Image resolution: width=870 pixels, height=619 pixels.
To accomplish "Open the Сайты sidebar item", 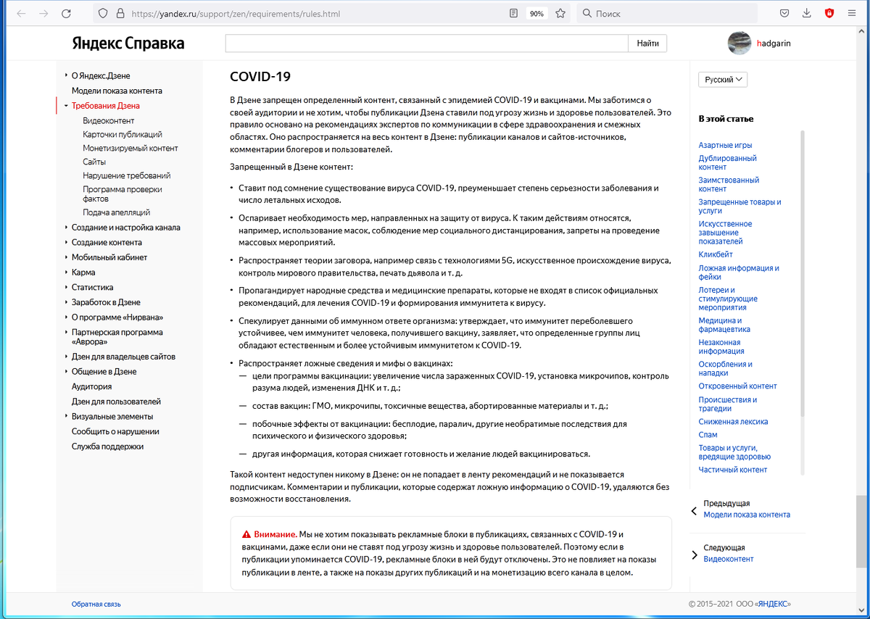I will point(94,162).
